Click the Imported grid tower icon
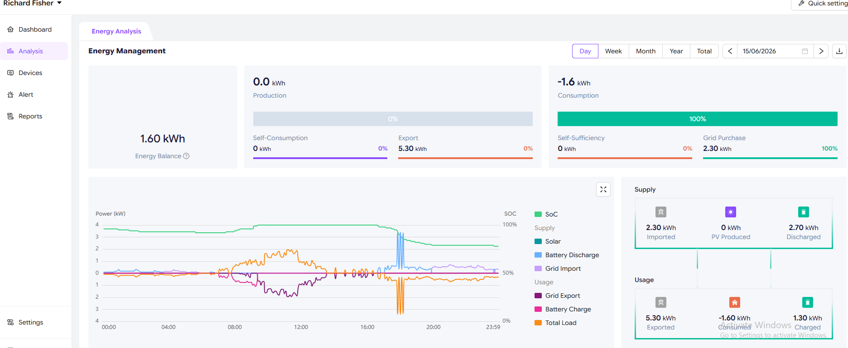 [661, 212]
